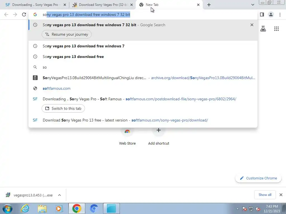Open Download Sony Vegas Pro 13 free suggestion
Image resolution: width=286 pixels, height=214 pixels.
click(x=143, y=120)
